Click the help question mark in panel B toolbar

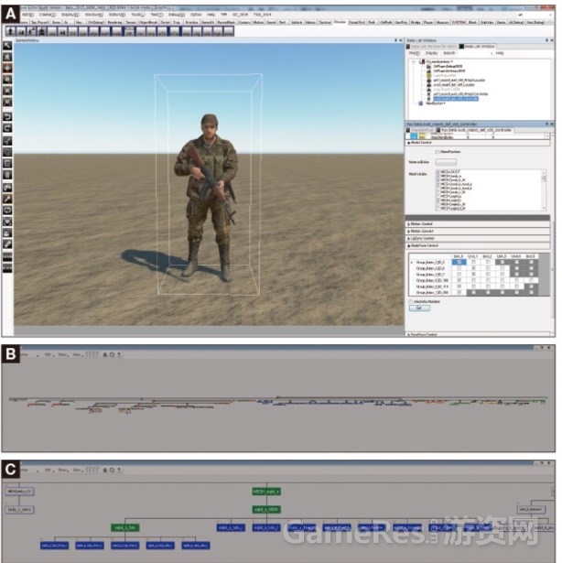pyautogui.click(x=119, y=355)
